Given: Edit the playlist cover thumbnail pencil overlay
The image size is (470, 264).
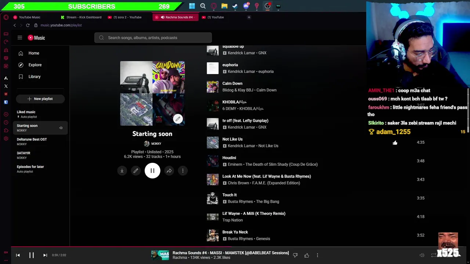Looking at the screenshot, I should (x=178, y=119).
